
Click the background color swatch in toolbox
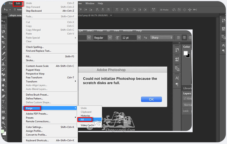[x=5, y=134]
